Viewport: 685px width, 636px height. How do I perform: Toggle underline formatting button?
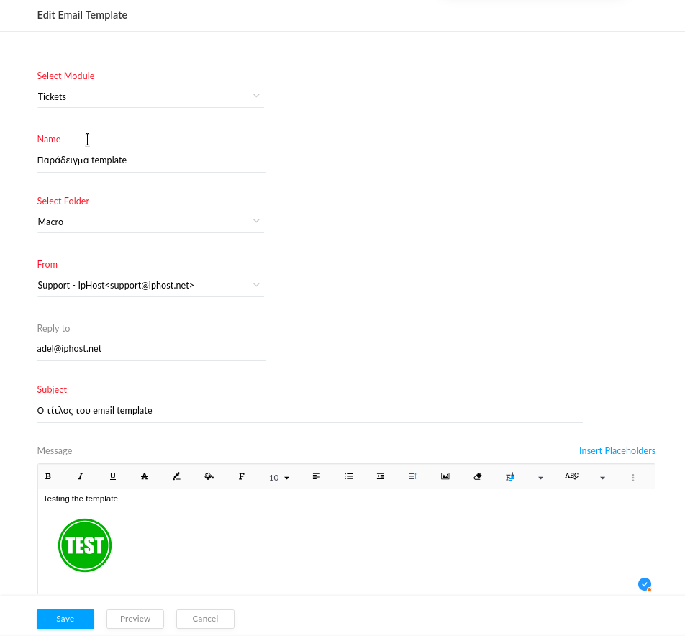click(x=113, y=476)
